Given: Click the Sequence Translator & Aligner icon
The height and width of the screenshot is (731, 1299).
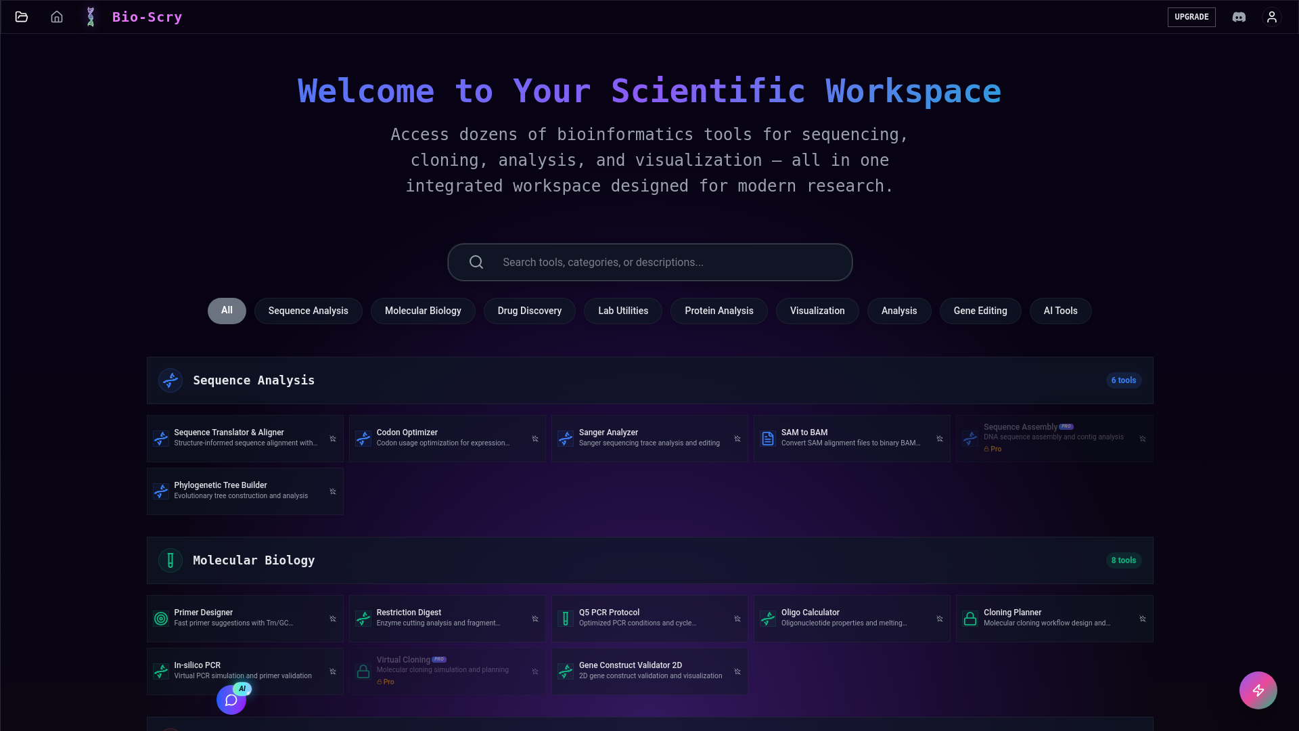Looking at the screenshot, I should click(161, 439).
